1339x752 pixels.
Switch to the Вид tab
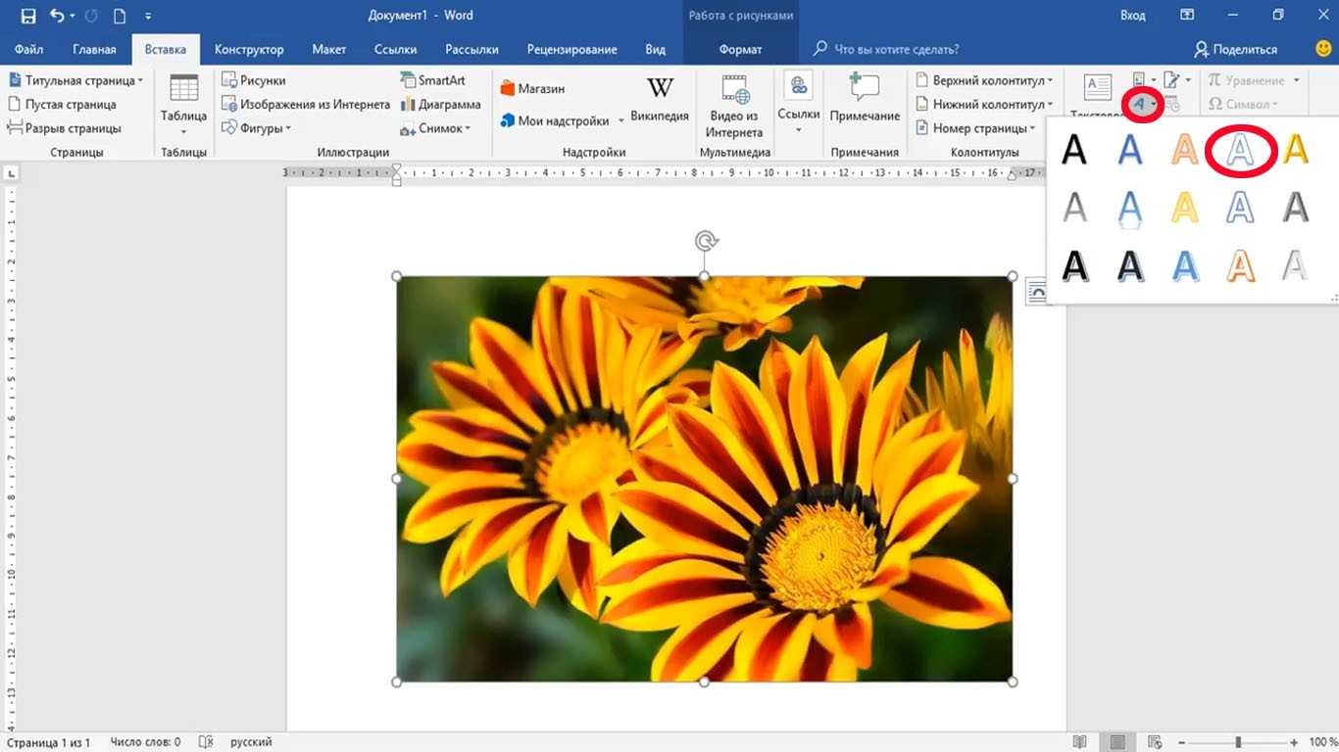coord(656,49)
